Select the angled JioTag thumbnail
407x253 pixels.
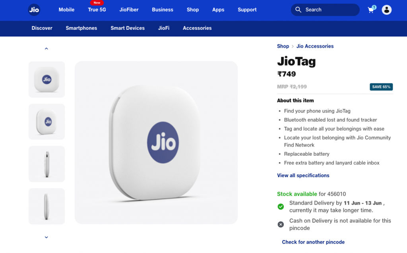pyautogui.click(x=47, y=122)
